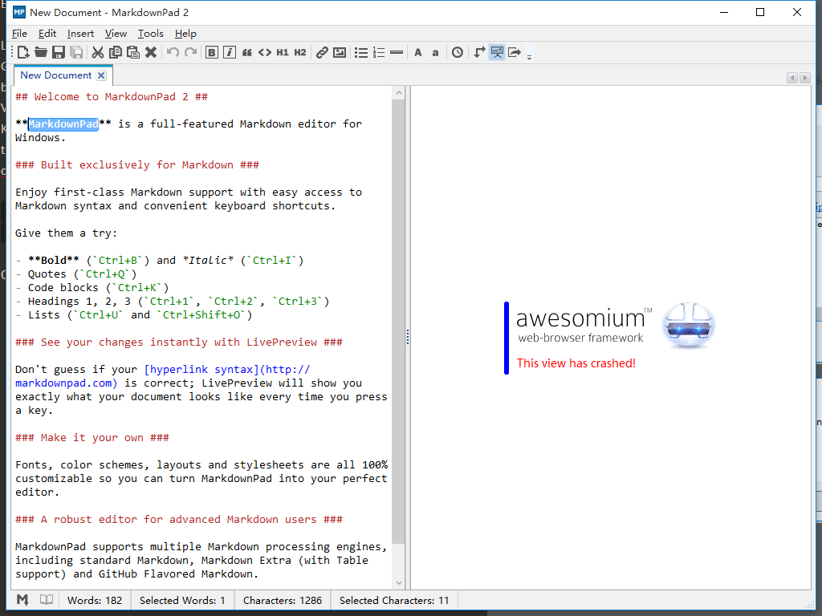The image size is (822, 616).
Task: Click the 'Words: 182' status entry
Action: pyautogui.click(x=95, y=600)
